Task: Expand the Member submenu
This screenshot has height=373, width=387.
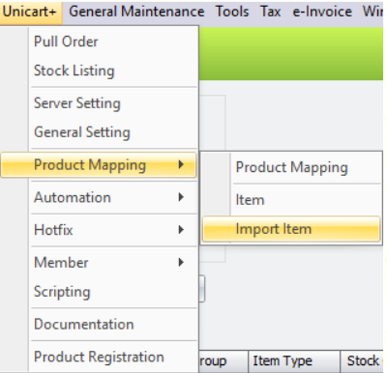Action: pyautogui.click(x=99, y=263)
